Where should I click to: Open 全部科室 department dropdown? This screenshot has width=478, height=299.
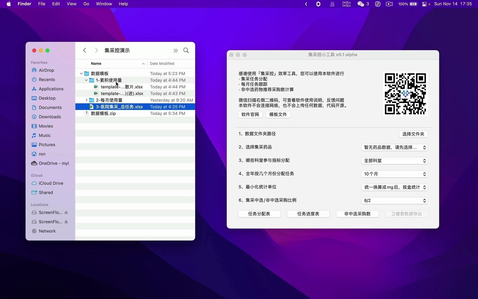(x=394, y=161)
